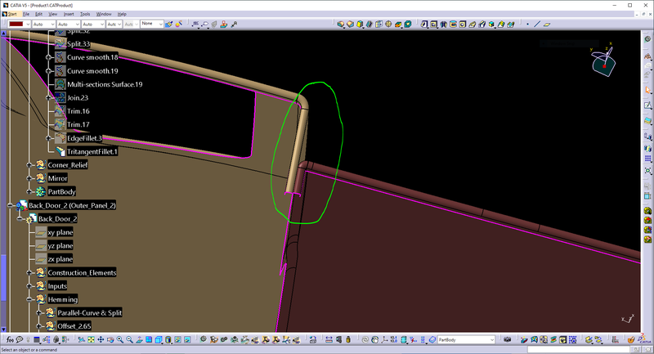
Task: Click the first surface tool icon in the top-right toolbar
Action: [341, 25]
